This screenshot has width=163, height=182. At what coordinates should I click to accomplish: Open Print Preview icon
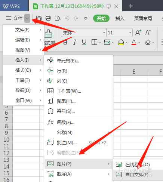[x=58, y=18]
